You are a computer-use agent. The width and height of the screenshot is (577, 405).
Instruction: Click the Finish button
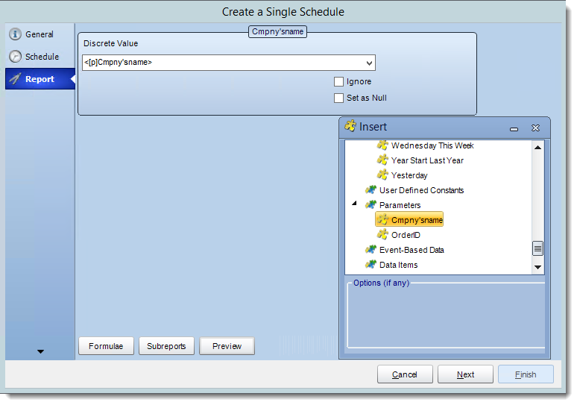[x=526, y=374]
